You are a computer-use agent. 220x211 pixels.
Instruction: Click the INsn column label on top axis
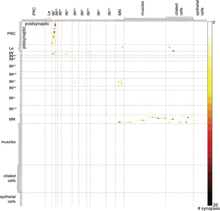82,12
